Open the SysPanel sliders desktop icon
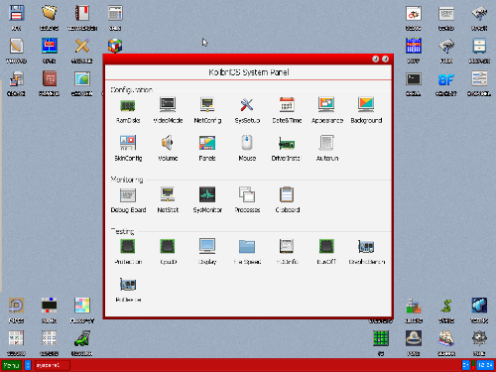The height and width of the screenshot is (372, 496). (x=479, y=78)
